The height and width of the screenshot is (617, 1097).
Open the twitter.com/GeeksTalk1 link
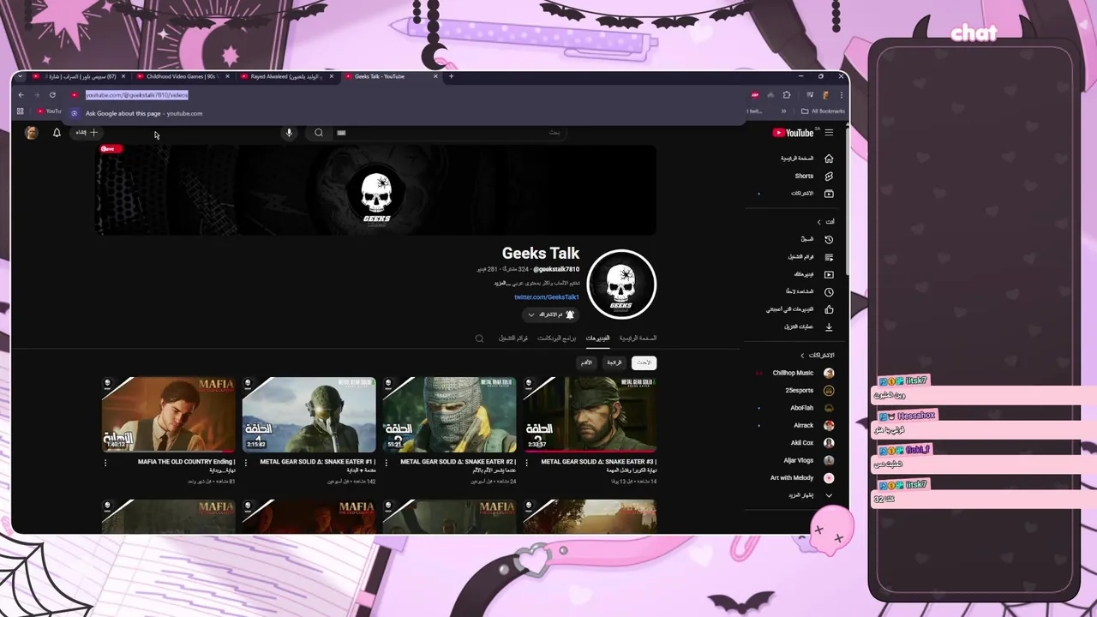click(546, 297)
